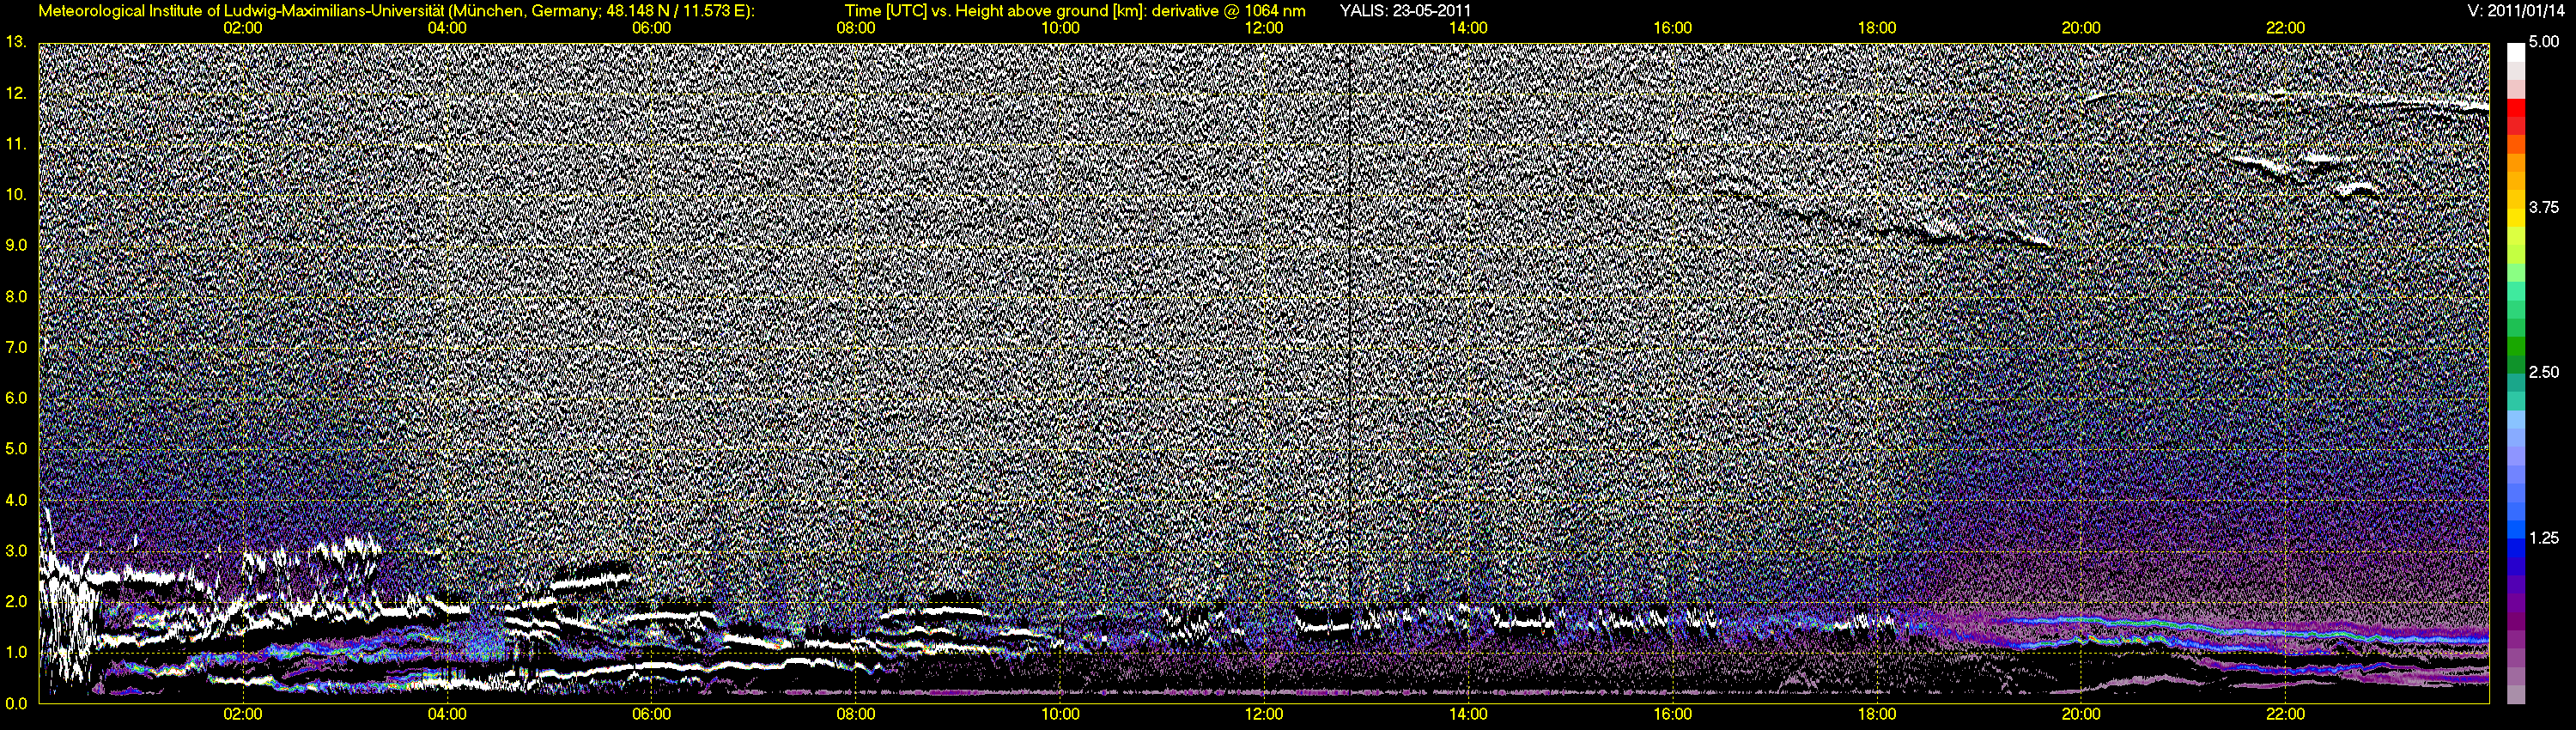Click the 08:00 label on the bottom time axis
Image resolution: width=2576 pixels, height=730 pixels.
(x=856, y=714)
